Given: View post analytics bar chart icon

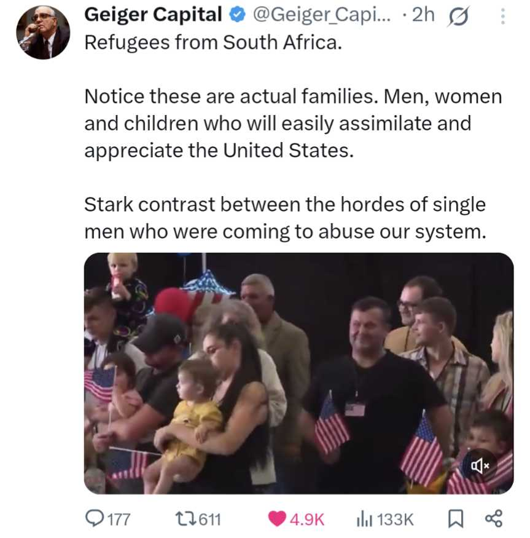Looking at the screenshot, I should coord(364,518).
